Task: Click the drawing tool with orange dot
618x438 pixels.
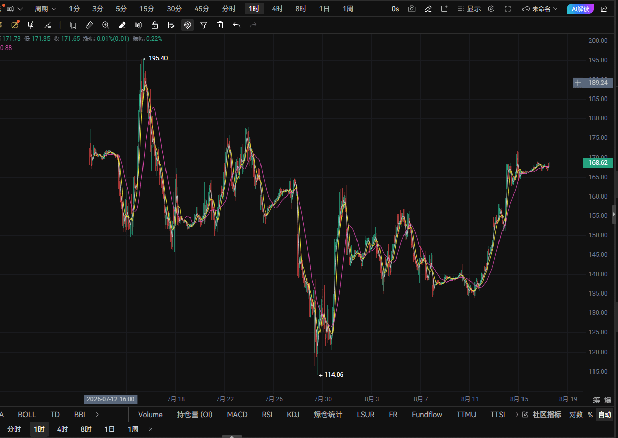Action: click(15, 25)
